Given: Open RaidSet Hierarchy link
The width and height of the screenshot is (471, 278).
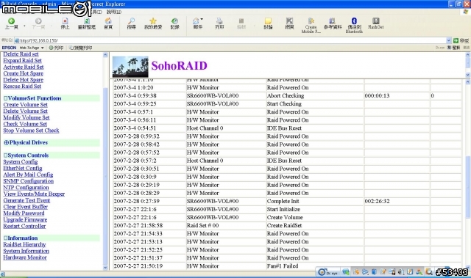Looking at the screenshot, I should [x=24, y=244].
